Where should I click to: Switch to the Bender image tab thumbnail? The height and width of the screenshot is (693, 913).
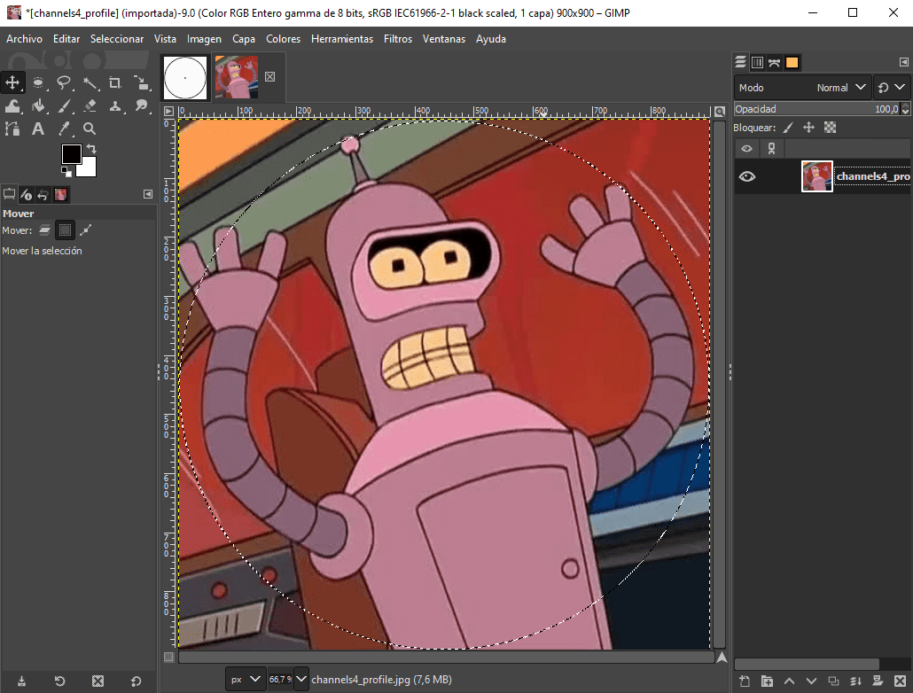(237, 77)
